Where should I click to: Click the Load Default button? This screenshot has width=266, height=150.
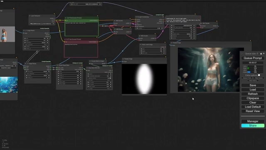point(253,107)
